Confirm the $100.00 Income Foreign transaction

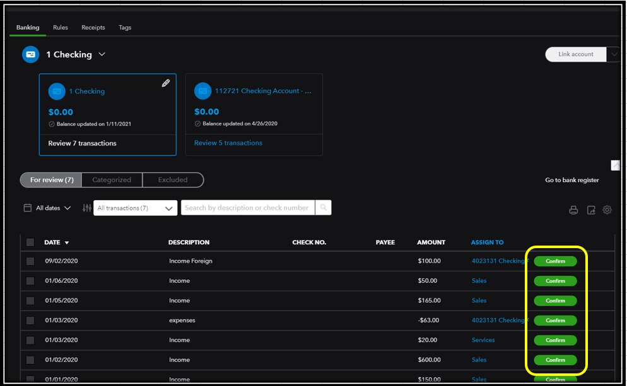[x=555, y=261]
